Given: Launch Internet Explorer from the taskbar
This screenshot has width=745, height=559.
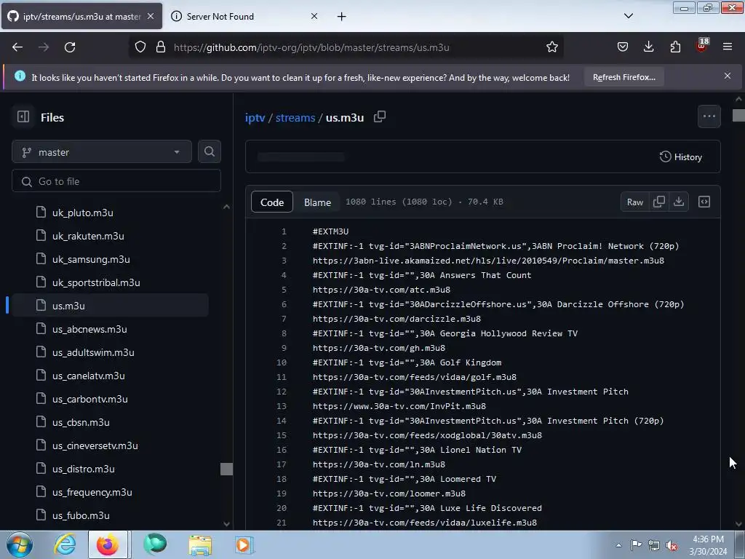Looking at the screenshot, I should pos(65,544).
